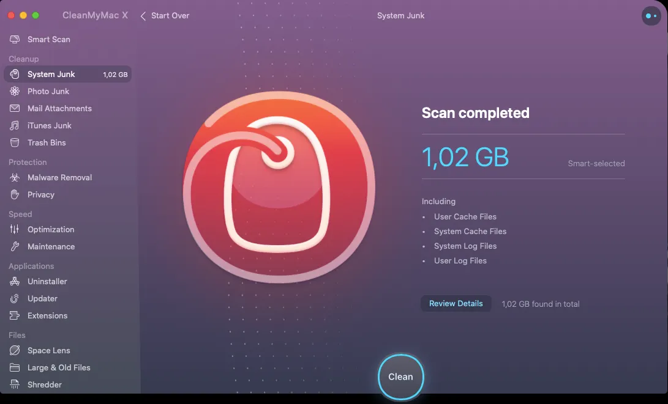Click the Maintenance wrench icon
Viewport: 668px width, 404px height.
click(15, 246)
